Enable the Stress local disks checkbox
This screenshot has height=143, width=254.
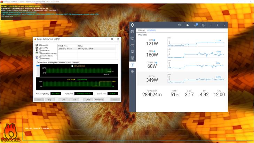tap(40, 56)
